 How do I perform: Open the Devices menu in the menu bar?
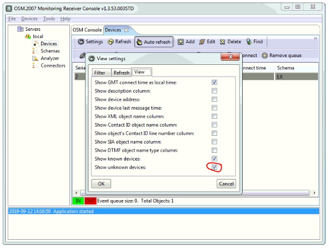29,19
